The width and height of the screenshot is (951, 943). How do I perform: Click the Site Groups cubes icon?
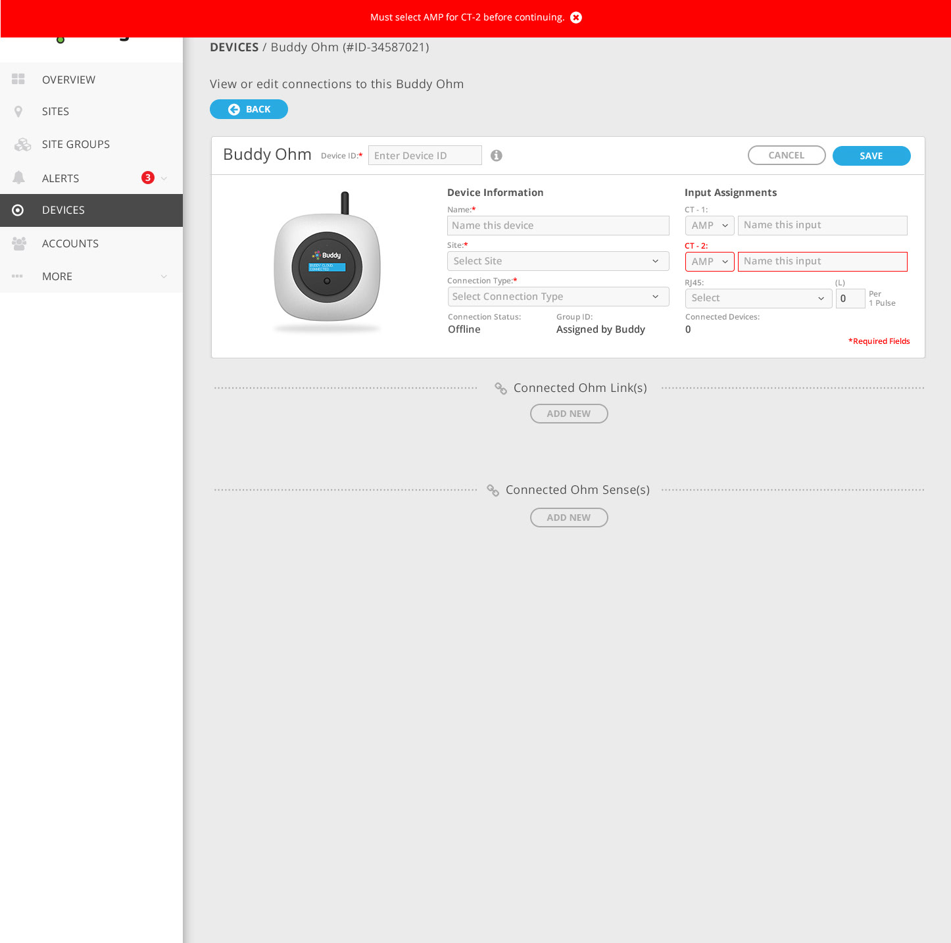pyautogui.click(x=23, y=145)
